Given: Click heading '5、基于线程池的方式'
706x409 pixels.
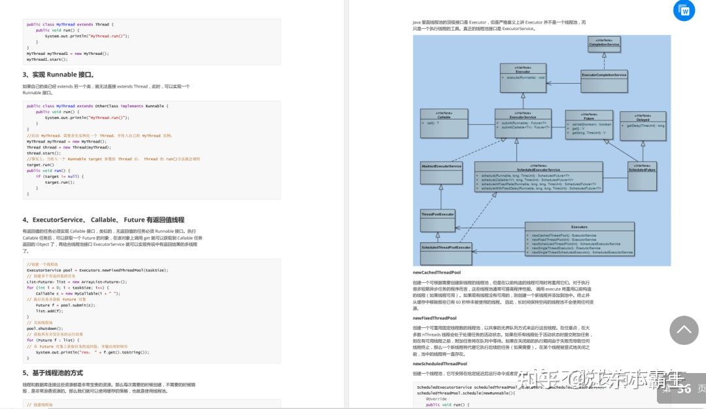Looking at the screenshot, I should tap(53, 373).
